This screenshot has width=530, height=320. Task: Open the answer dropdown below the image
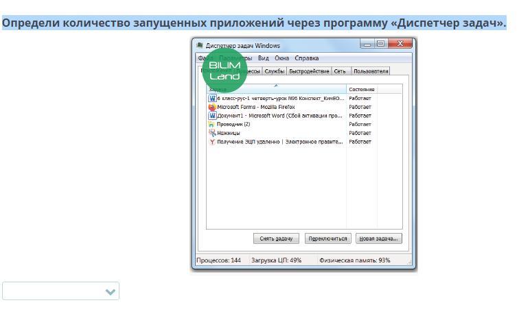click(60, 291)
